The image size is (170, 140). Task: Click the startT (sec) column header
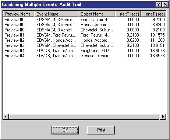(x=128, y=14)
